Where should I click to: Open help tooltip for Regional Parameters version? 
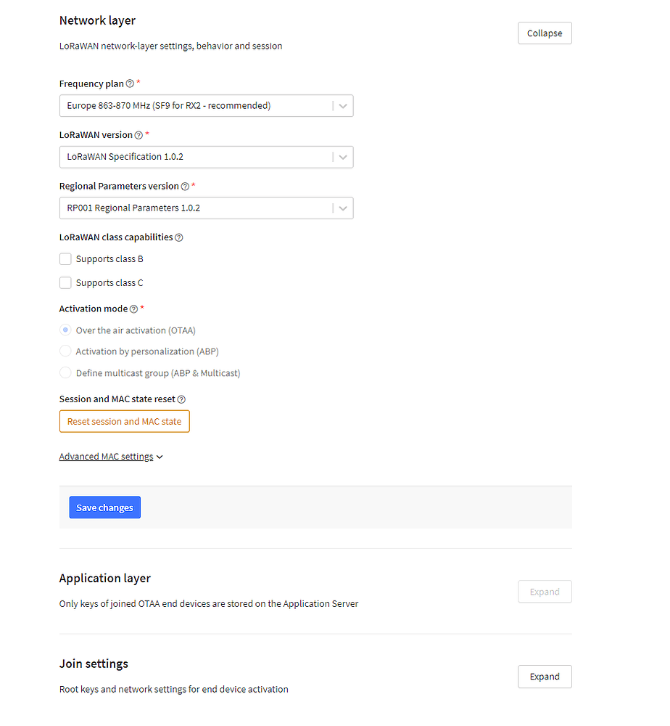tap(185, 187)
